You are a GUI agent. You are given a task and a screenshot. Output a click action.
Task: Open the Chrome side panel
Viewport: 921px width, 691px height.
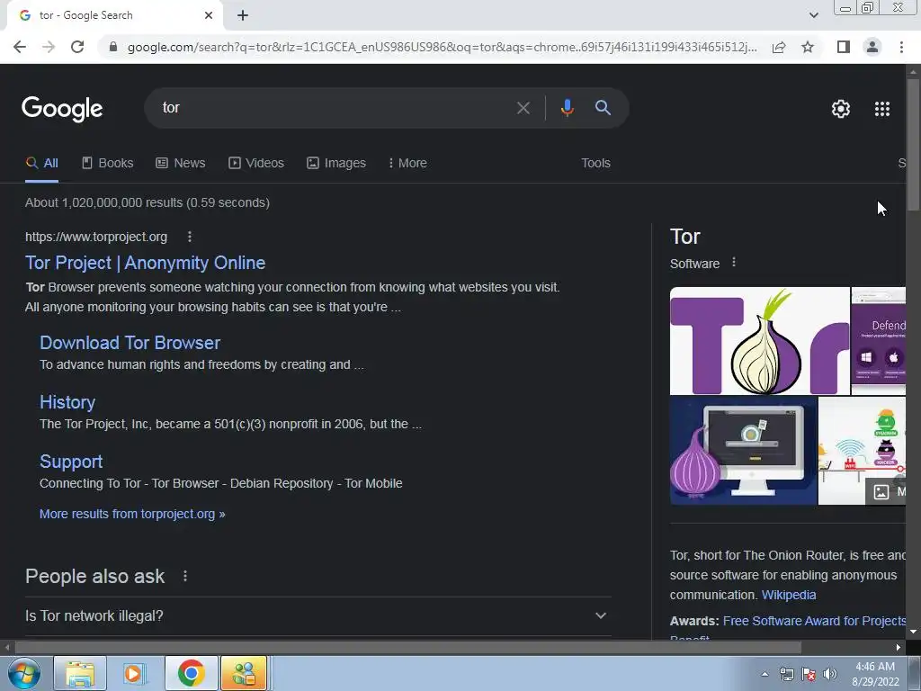click(844, 47)
